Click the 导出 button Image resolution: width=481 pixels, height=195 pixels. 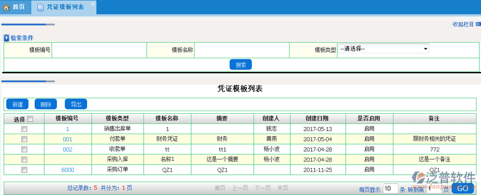tap(76, 104)
